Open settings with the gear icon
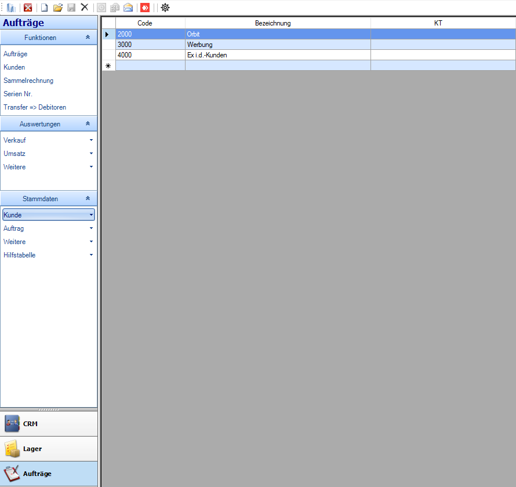 pos(165,7)
